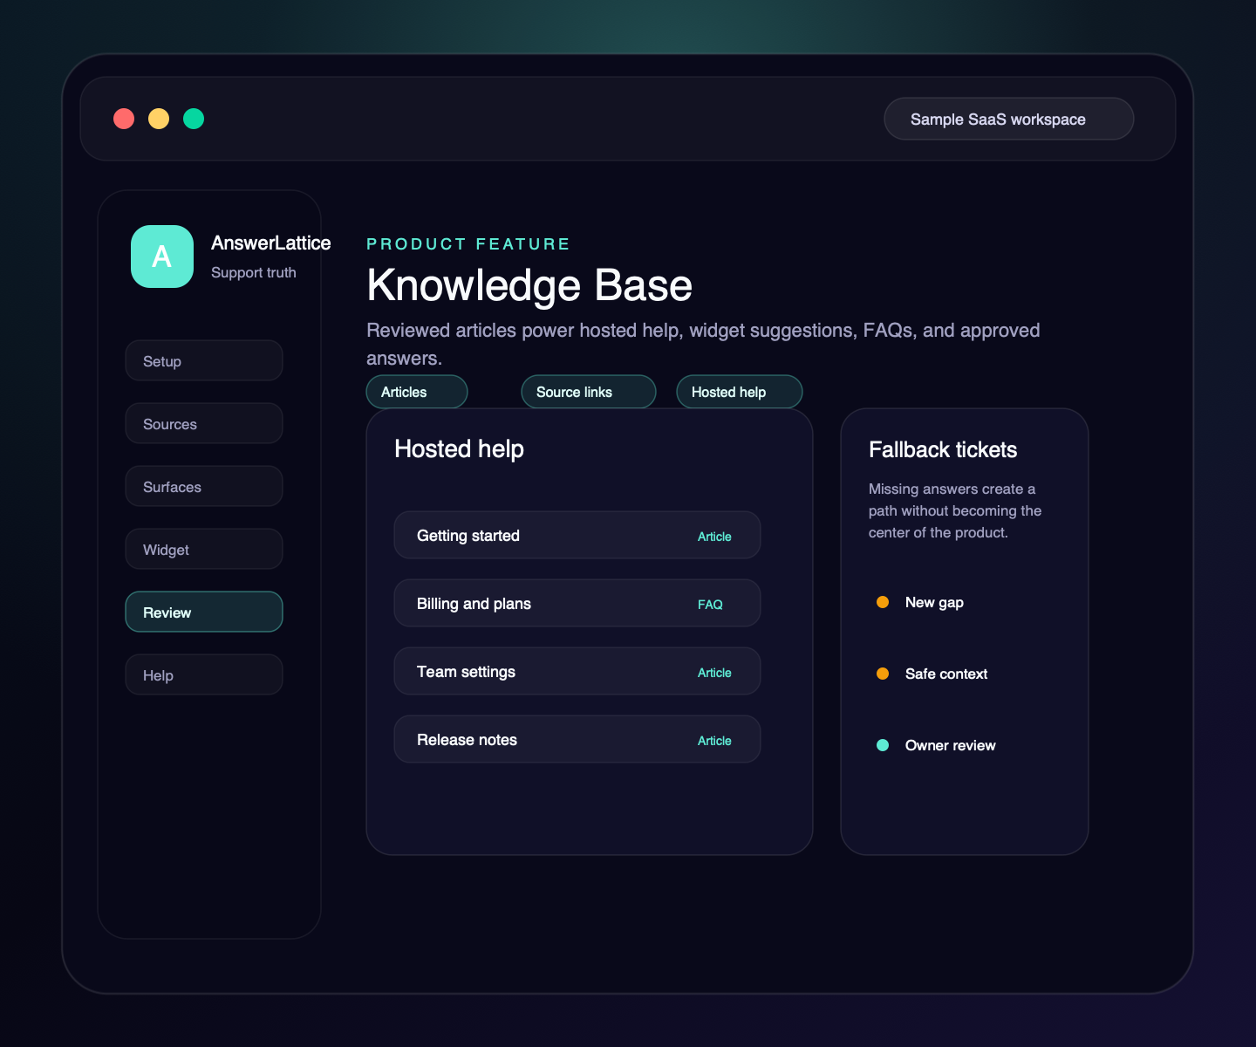The width and height of the screenshot is (1256, 1047).
Task: Click the yellow window dot
Action: click(159, 119)
